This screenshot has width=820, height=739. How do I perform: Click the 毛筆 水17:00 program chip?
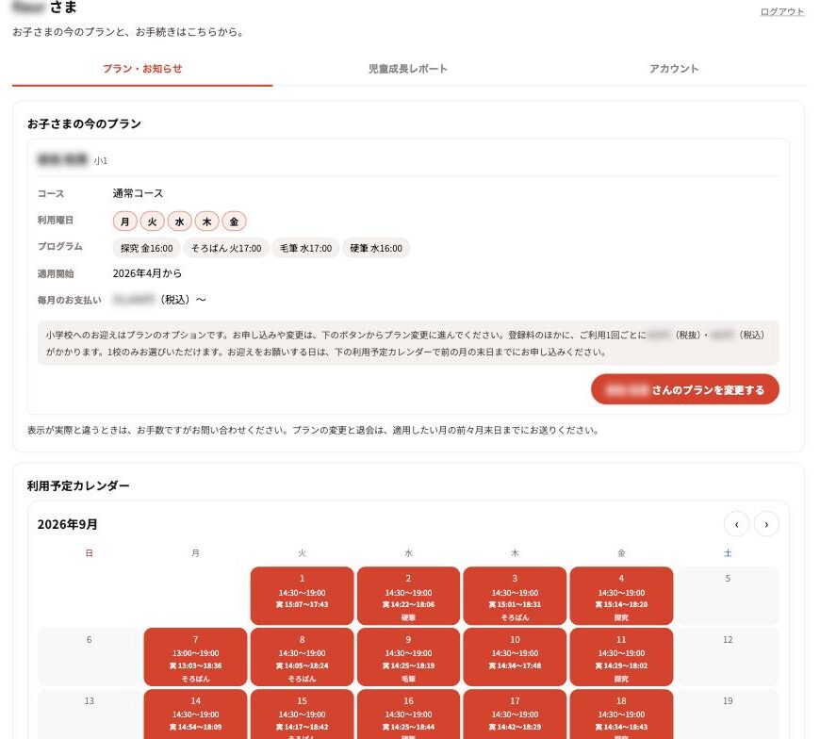pos(305,248)
